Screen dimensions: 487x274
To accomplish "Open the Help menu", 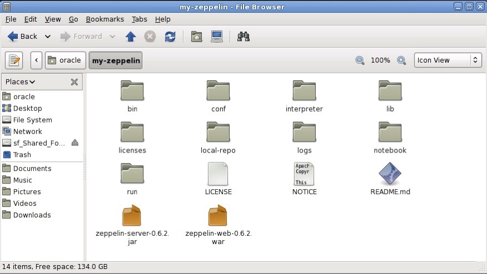I will 163,19.
